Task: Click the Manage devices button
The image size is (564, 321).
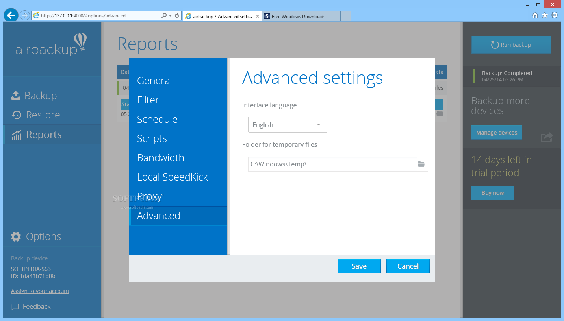Action: pos(497,133)
